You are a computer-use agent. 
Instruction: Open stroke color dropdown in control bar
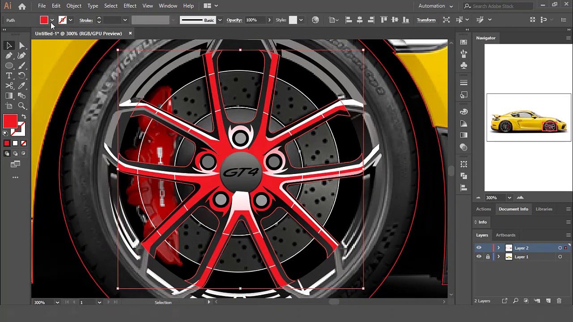click(x=70, y=20)
